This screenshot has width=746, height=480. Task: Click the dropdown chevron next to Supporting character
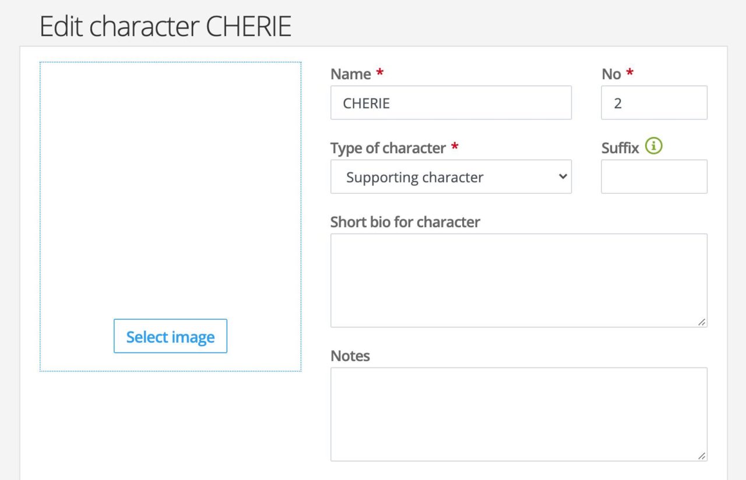[561, 177]
